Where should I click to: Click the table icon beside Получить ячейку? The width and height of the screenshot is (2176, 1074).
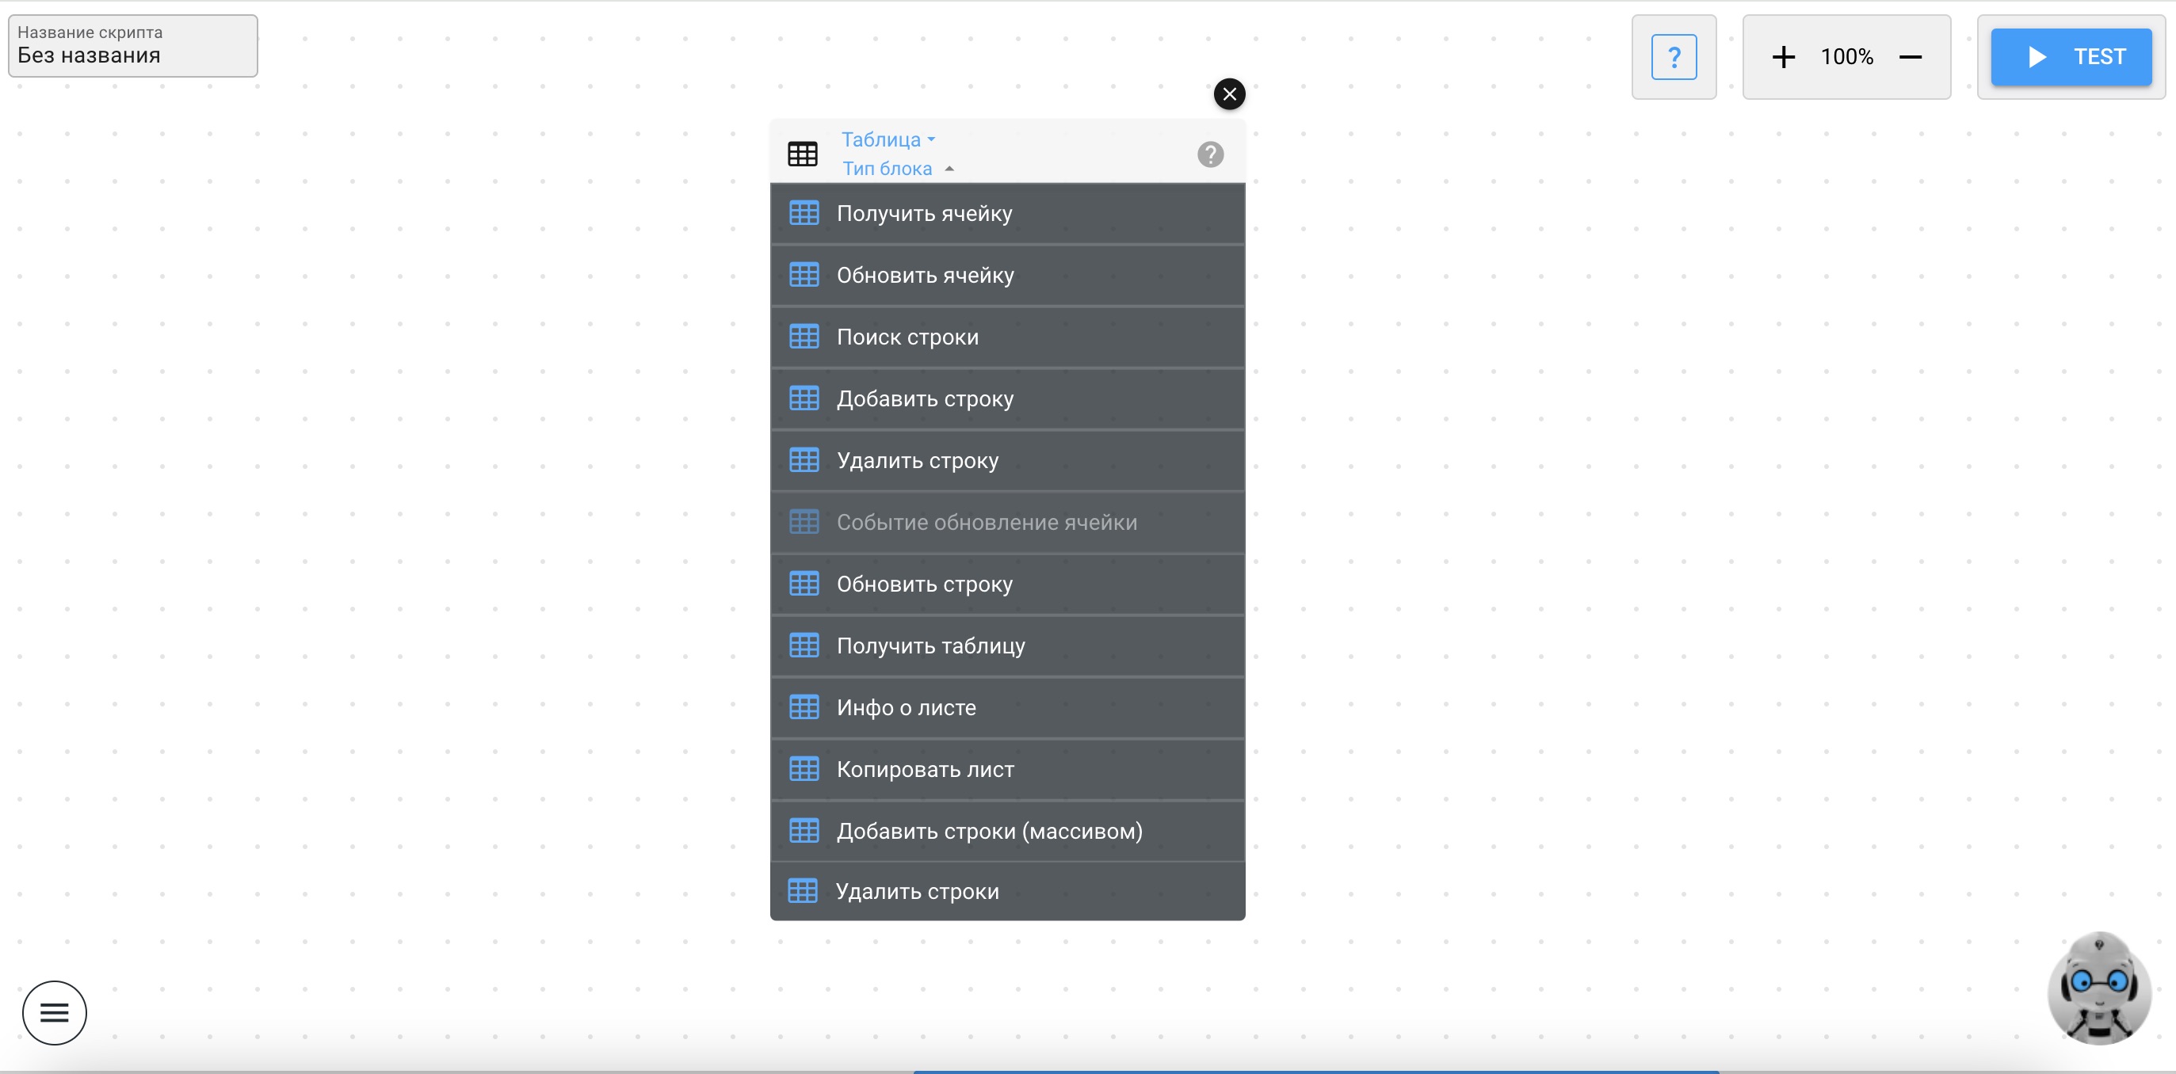804,213
